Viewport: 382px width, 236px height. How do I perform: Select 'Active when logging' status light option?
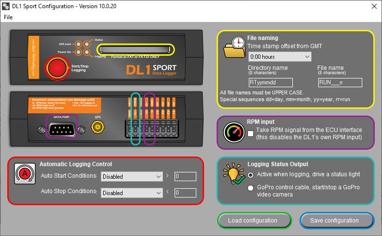(250, 174)
